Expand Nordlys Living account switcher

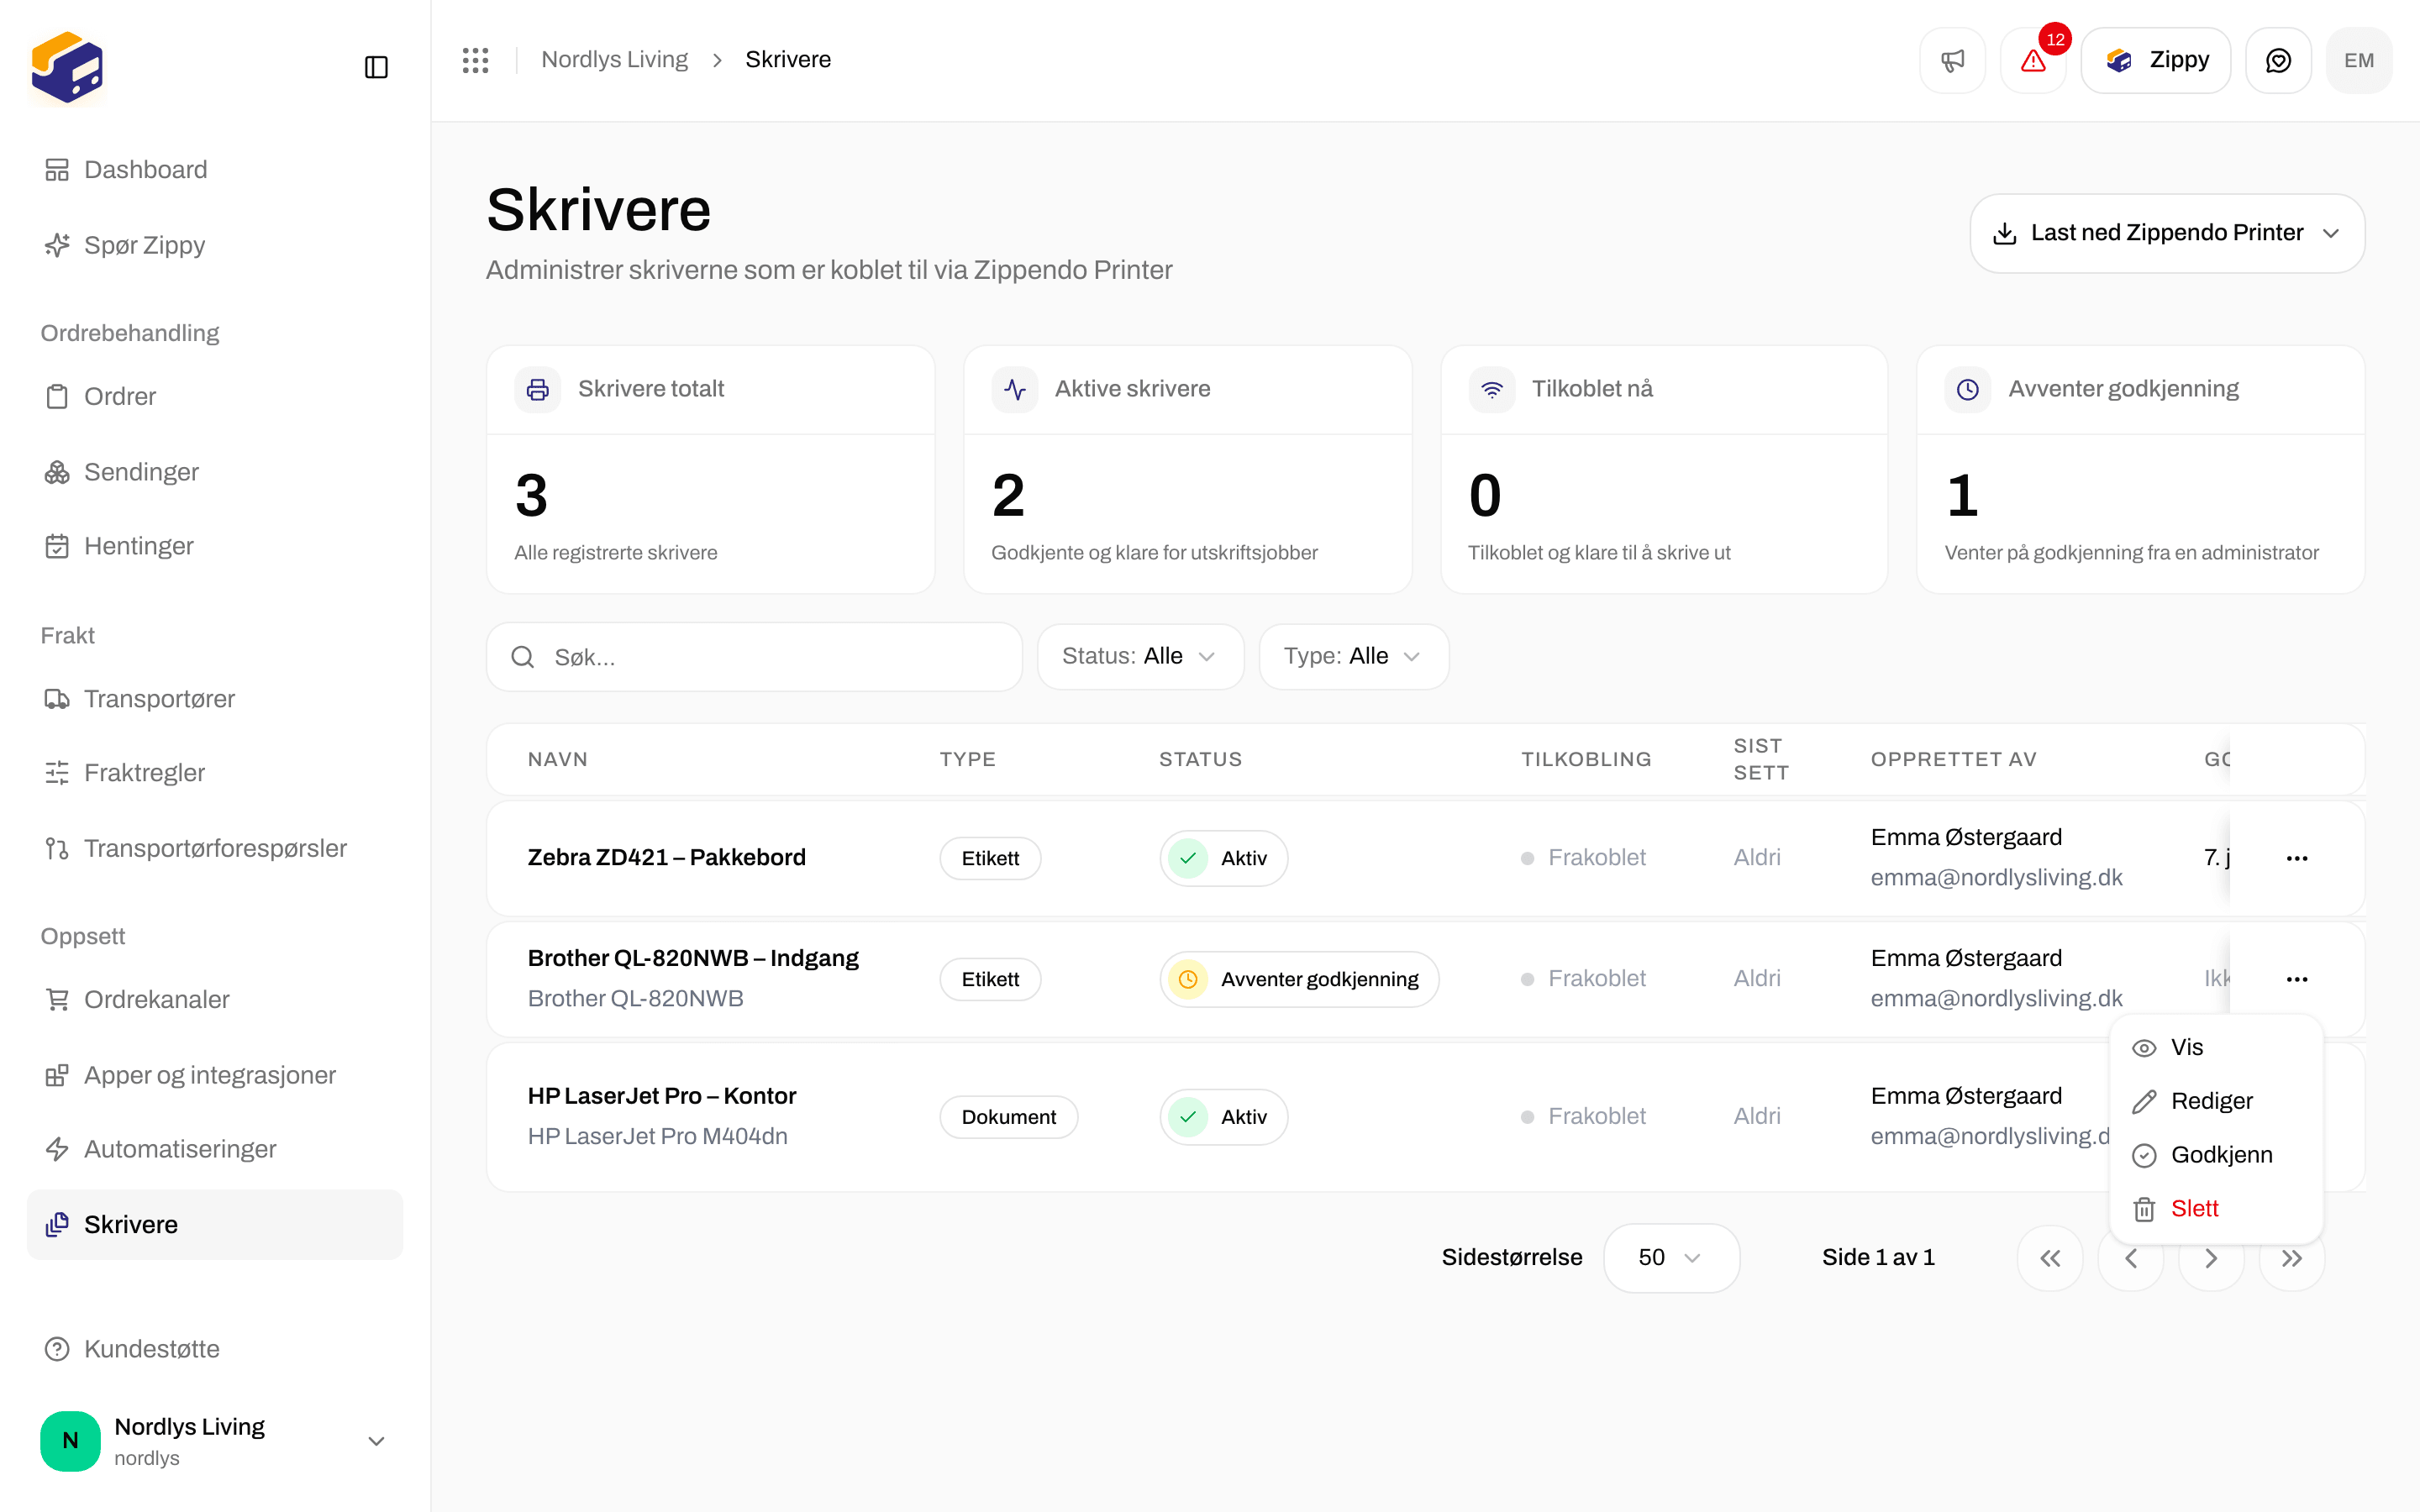(x=215, y=1441)
